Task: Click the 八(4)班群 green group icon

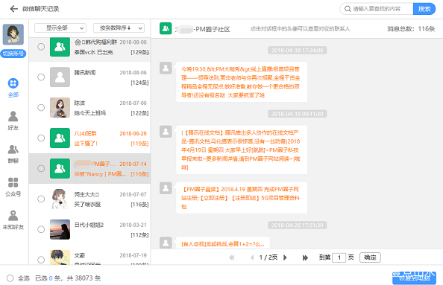Action: click(x=60, y=138)
